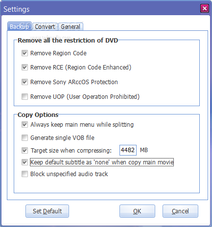
Task: Click the Set Default button
Action: pyautogui.click(x=47, y=211)
